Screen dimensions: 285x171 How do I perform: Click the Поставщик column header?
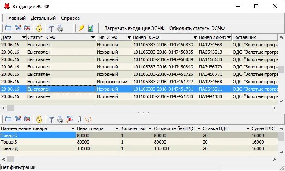coord(255,37)
